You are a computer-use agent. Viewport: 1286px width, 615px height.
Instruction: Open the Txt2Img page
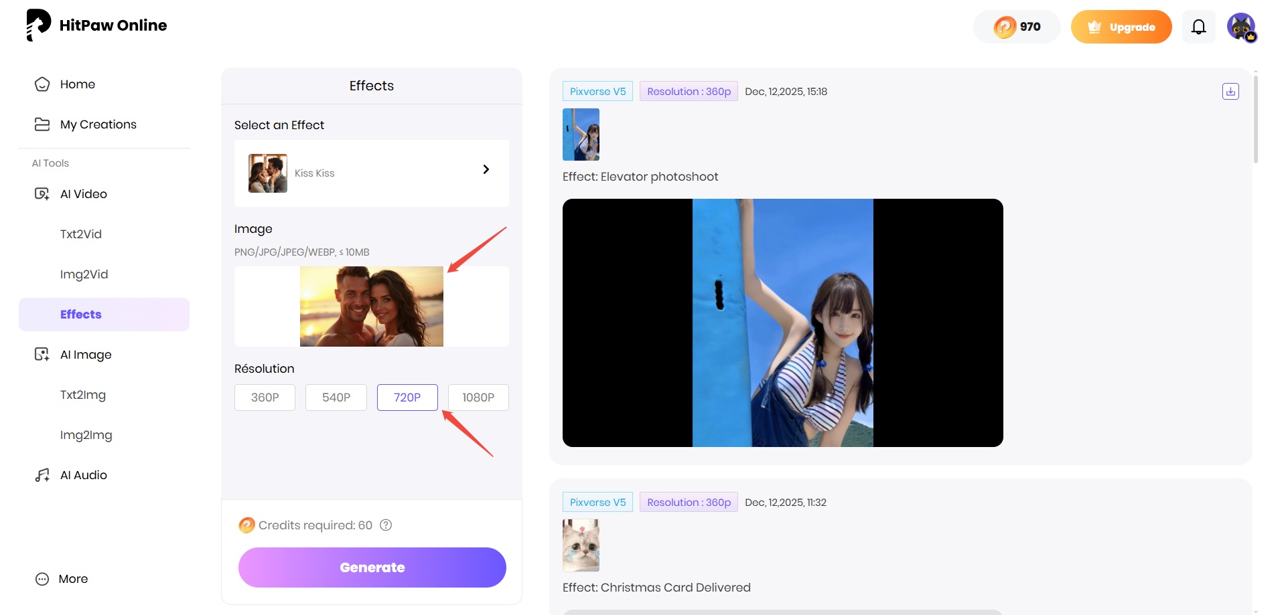(83, 394)
